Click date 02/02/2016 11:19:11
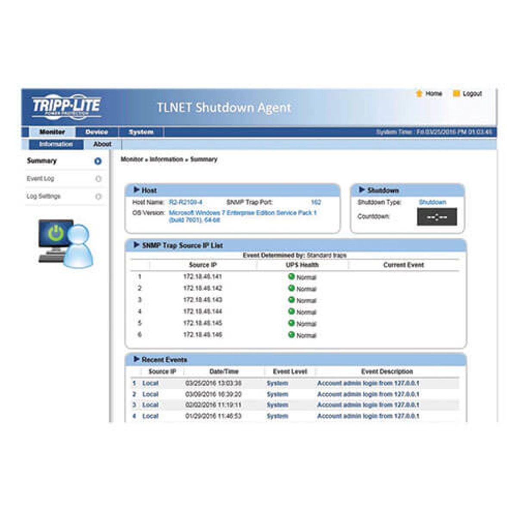This screenshot has height=517, width=517. click(213, 405)
